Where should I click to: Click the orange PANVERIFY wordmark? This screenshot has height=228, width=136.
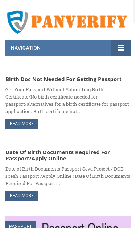coord(79,21)
